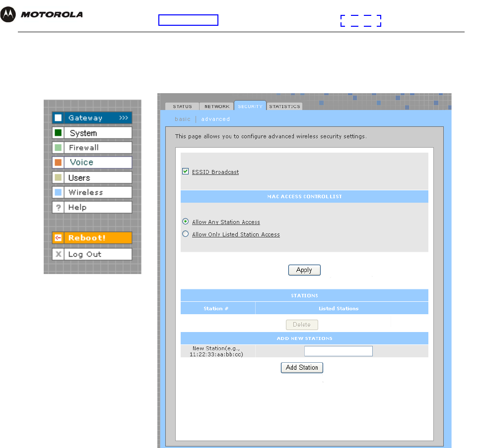Click the STATIONS section header
This screenshot has width=479, height=448.
coord(304,295)
